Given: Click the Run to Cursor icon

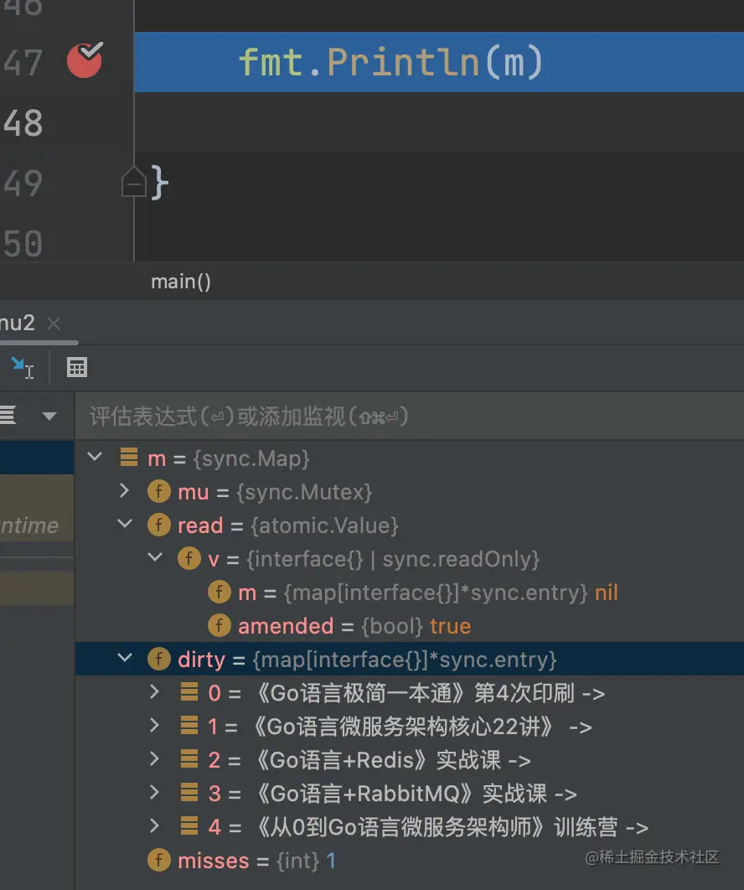Looking at the screenshot, I should [x=23, y=367].
